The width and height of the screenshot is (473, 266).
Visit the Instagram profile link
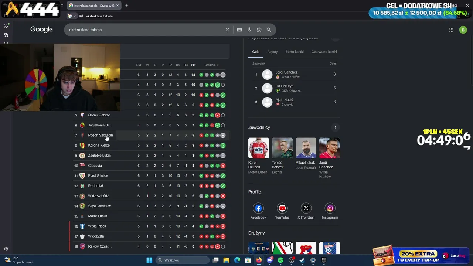tap(330, 211)
